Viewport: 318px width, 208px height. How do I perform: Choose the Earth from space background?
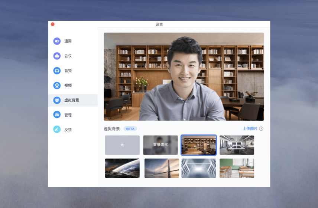122,168
